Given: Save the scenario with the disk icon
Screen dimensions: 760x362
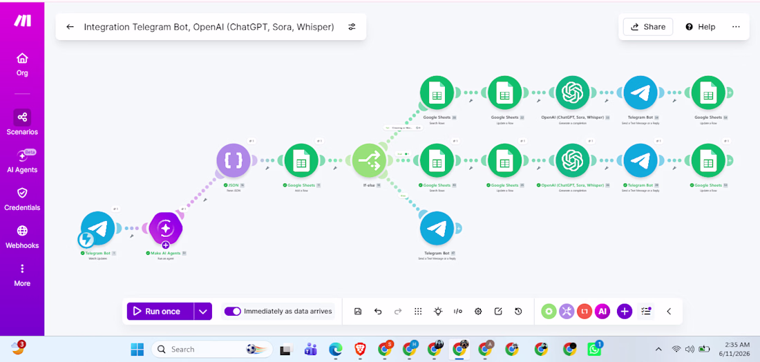Looking at the screenshot, I should [x=358, y=311].
